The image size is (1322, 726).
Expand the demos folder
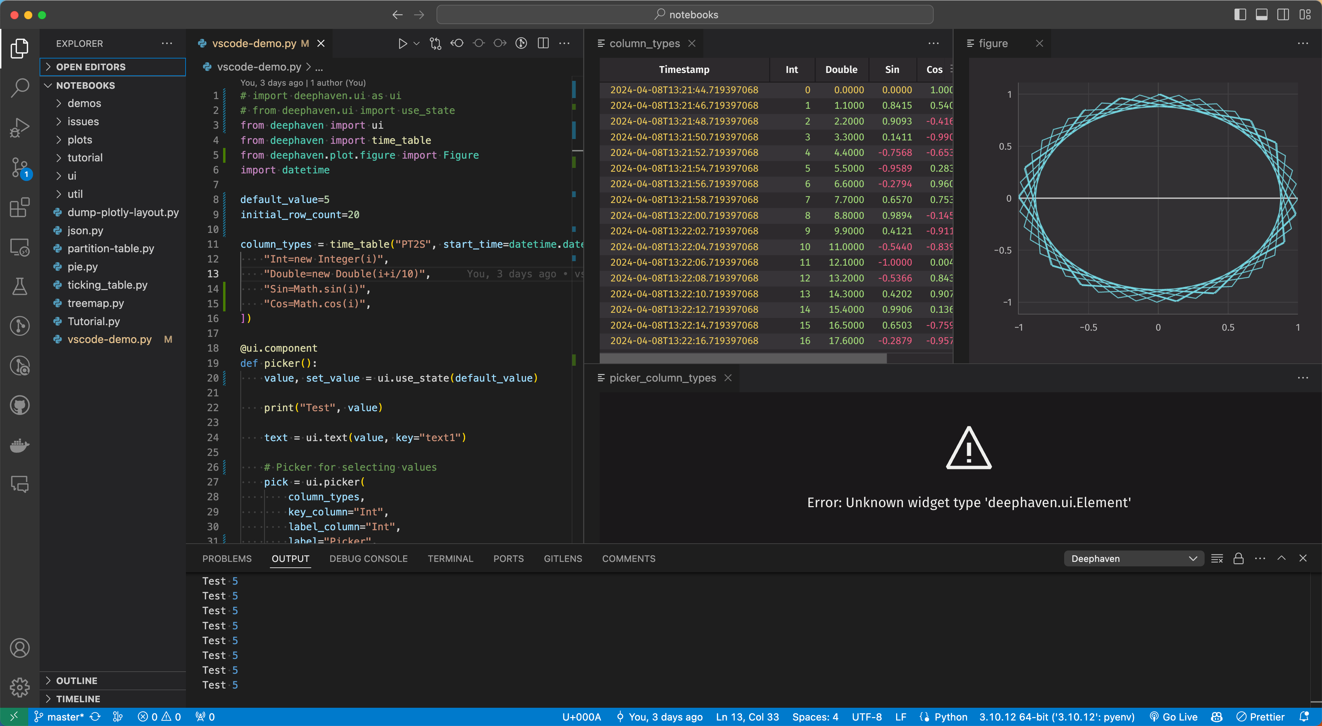coord(84,103)
